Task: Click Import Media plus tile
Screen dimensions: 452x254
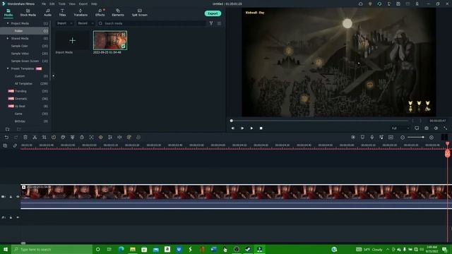Action: coord(72,41)
